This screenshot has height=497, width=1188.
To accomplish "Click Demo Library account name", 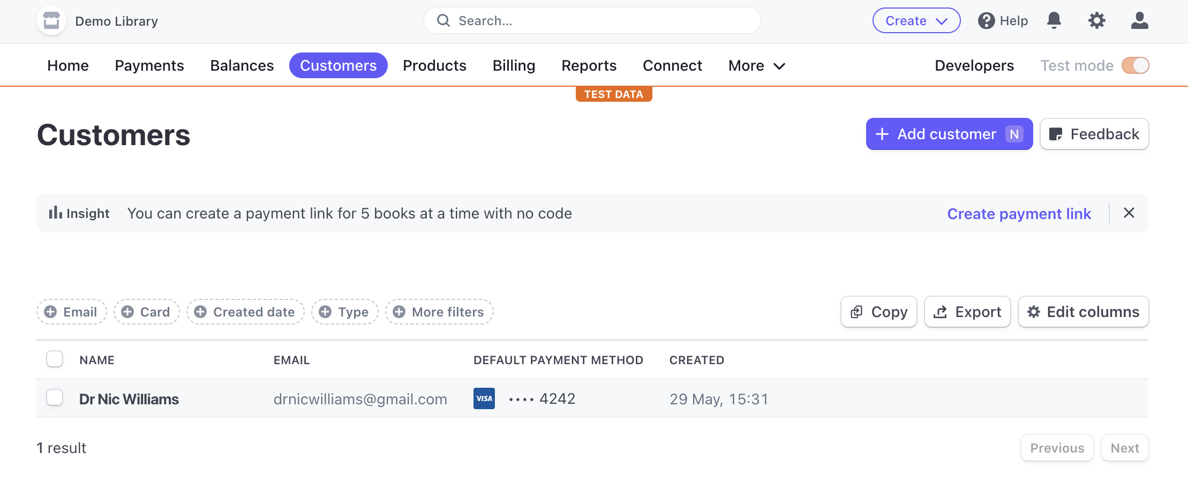I will 116,21.
